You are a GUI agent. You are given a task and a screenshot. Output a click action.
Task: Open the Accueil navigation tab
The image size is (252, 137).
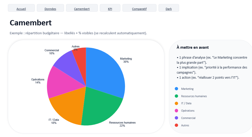pyautogui.click(x=21, y=9)
